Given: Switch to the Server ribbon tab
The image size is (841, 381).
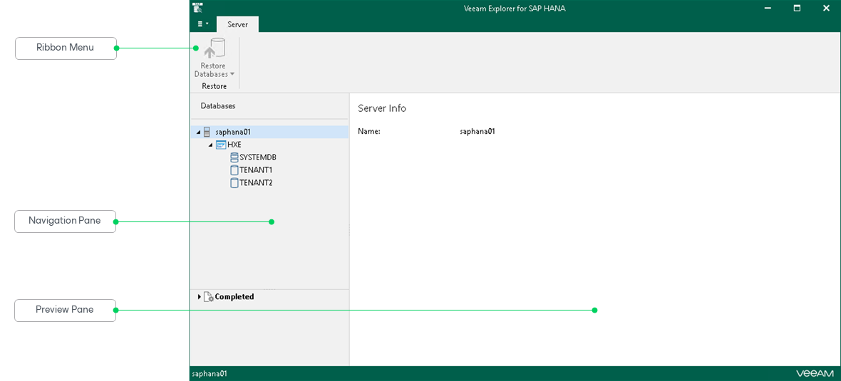Looking at the screenshot, I should (x=237, y=24).
